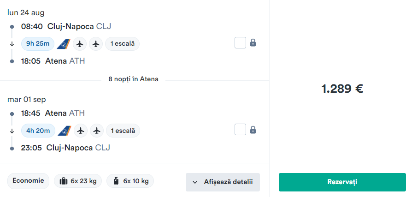The width and height of the screenshot is (412, 197).
Task: Click the 4h 20m duration badge
Action: (38, 131)
